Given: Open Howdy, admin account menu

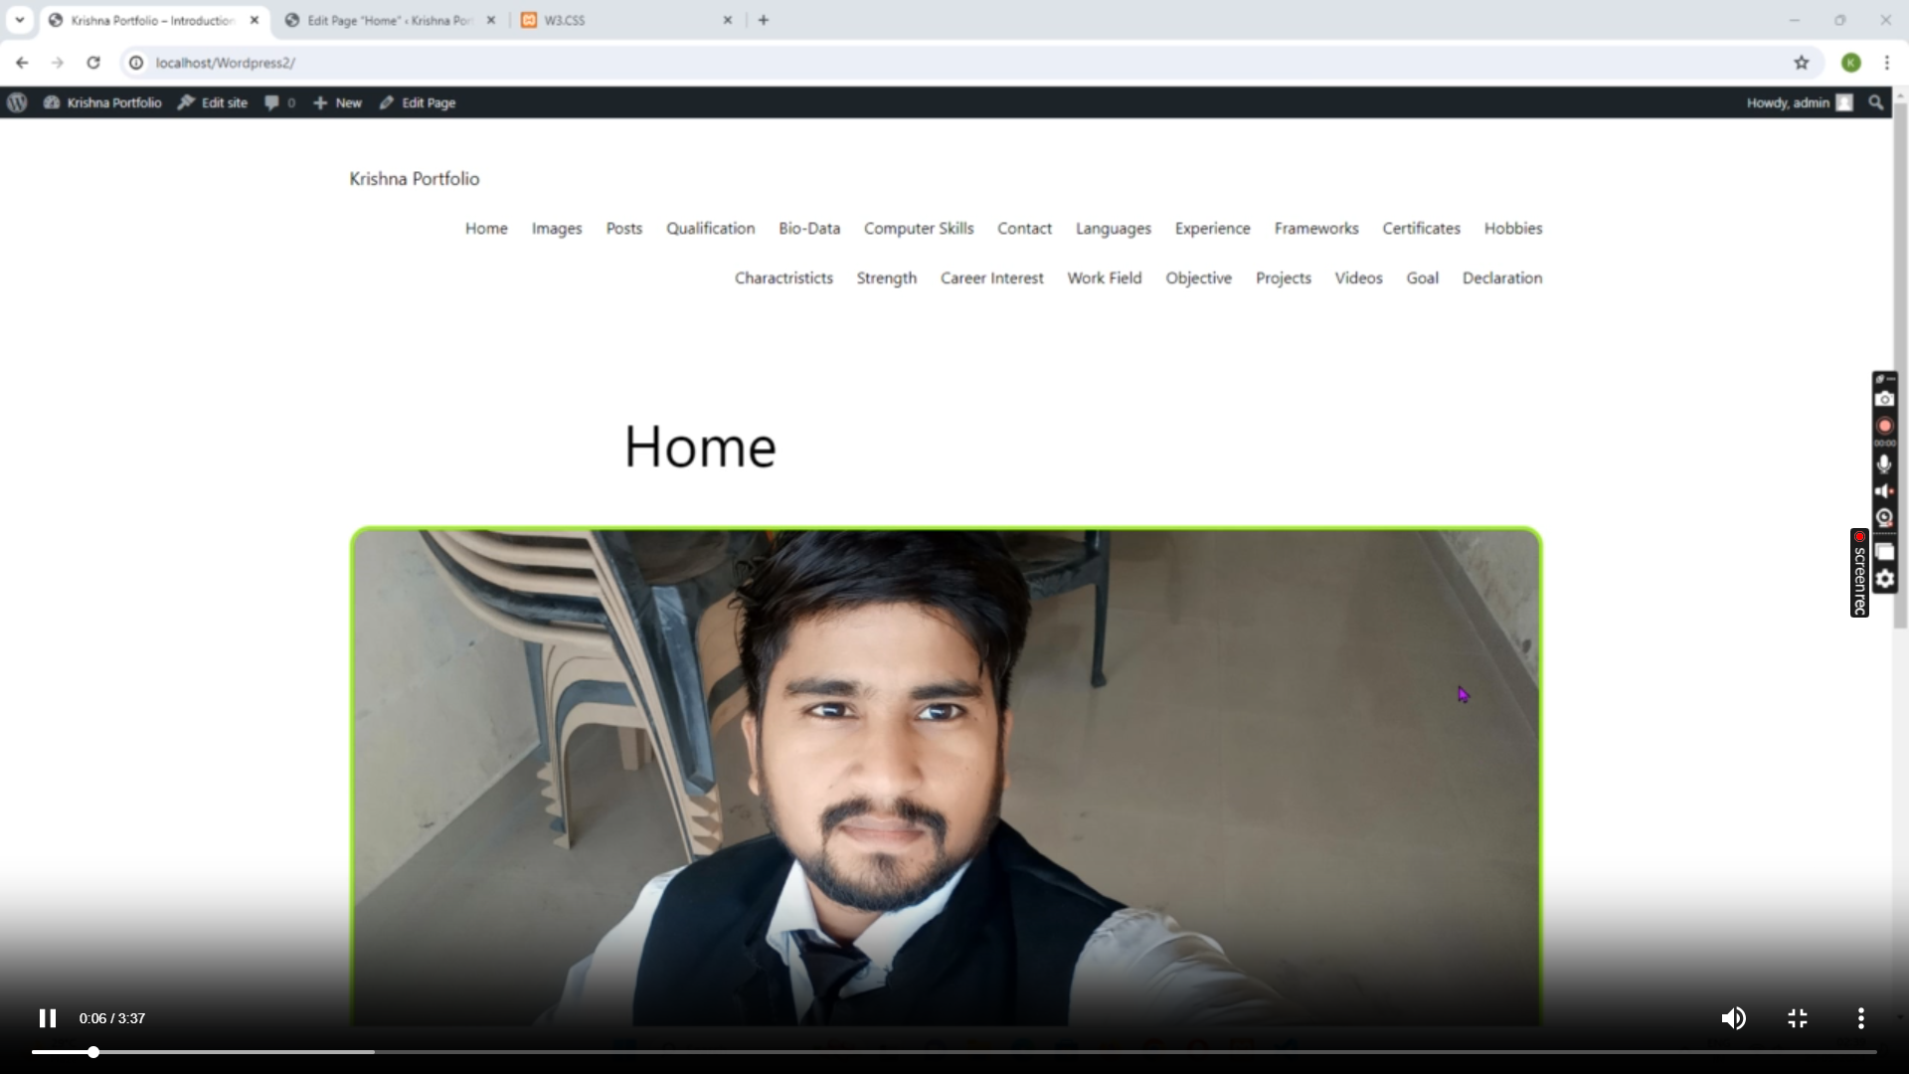Looking at the screenshot, I should [1800, 102].
